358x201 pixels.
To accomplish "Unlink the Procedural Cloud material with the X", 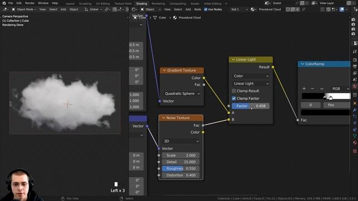I will [x=298, y=9].
